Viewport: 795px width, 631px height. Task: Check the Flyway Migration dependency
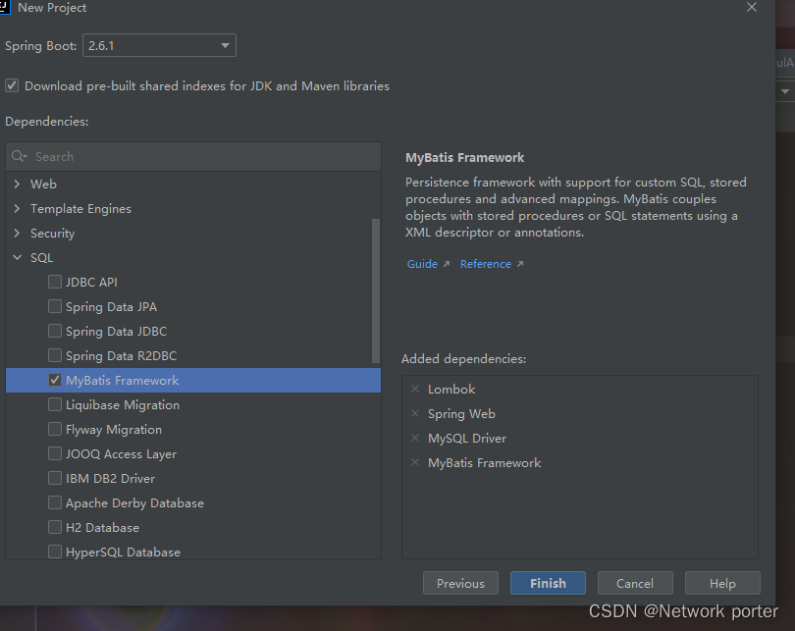55,429
